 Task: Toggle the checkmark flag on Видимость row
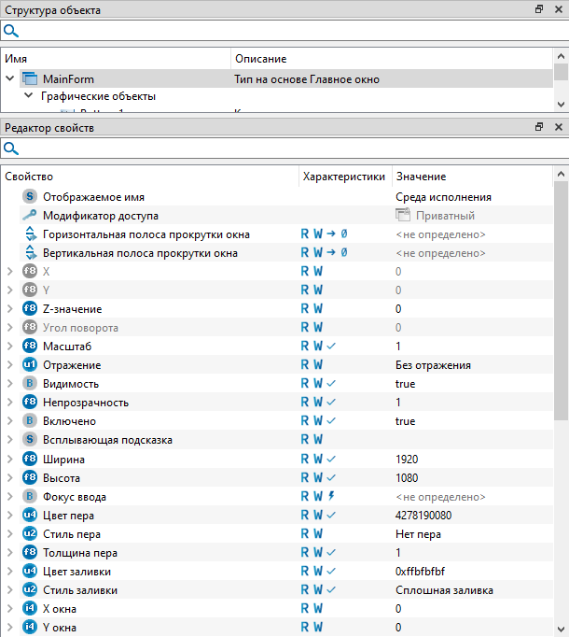click(x=331, y=384)
